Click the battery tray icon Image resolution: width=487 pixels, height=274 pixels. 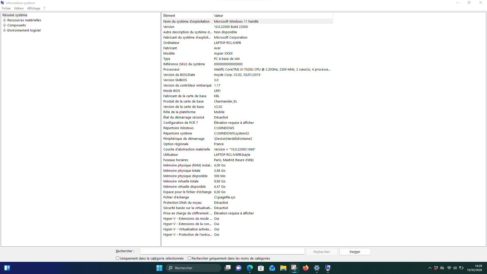pos(461,268)
